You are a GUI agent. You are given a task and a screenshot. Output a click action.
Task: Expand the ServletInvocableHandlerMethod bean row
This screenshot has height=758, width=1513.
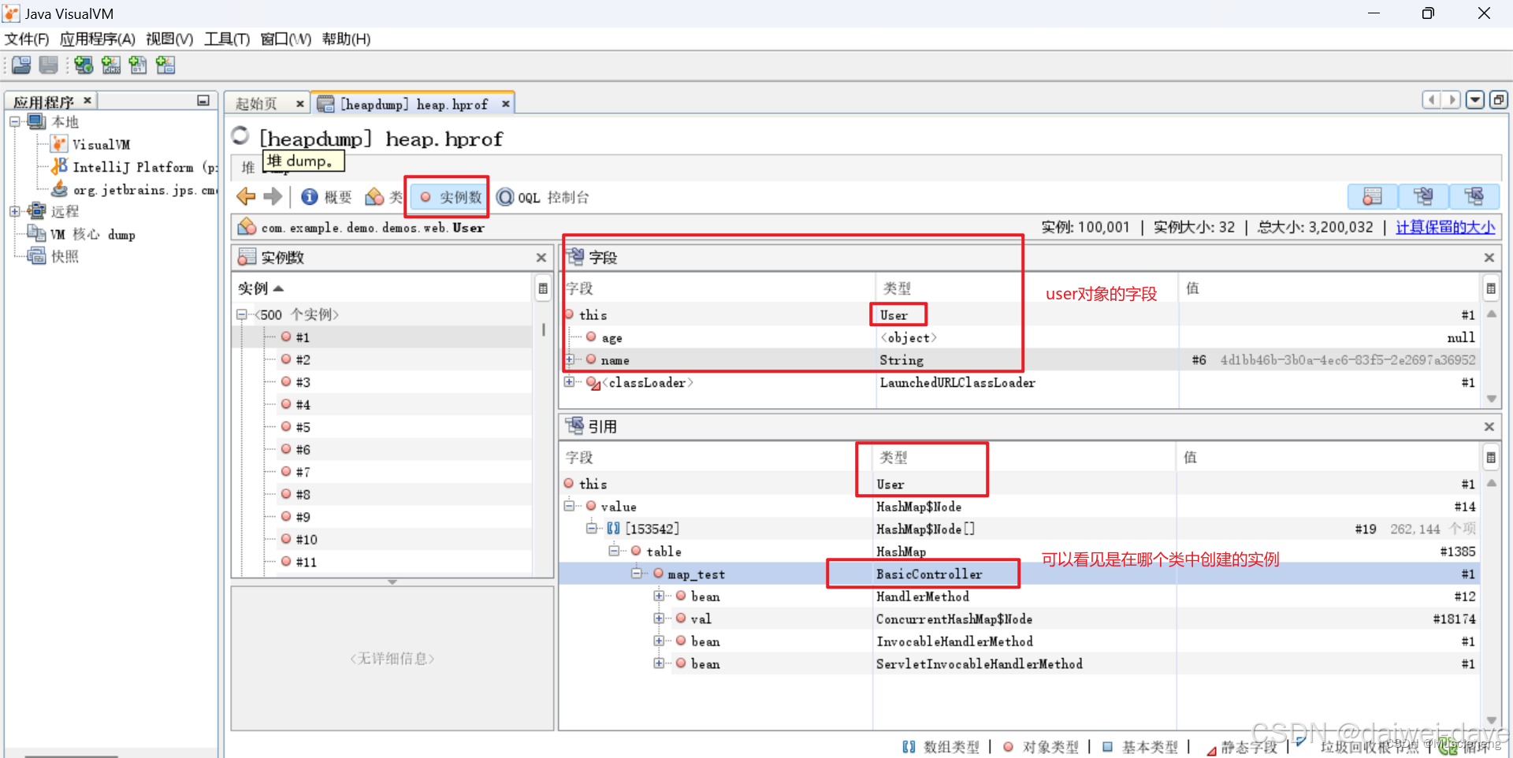[x=659, y=663]
